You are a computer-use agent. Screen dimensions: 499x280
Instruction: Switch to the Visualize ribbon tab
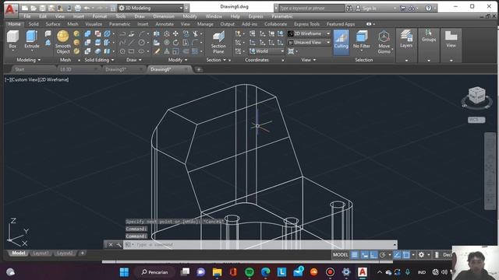tap(94, 24)
